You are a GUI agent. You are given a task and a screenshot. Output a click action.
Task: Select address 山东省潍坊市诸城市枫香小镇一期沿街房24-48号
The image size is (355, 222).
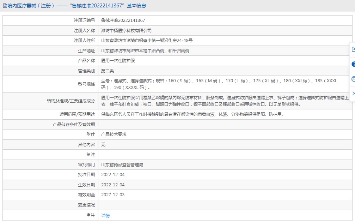pyautogui.click(x=147, y=40)
